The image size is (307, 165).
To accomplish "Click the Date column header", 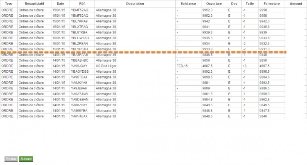I will [x=60, y=4].
